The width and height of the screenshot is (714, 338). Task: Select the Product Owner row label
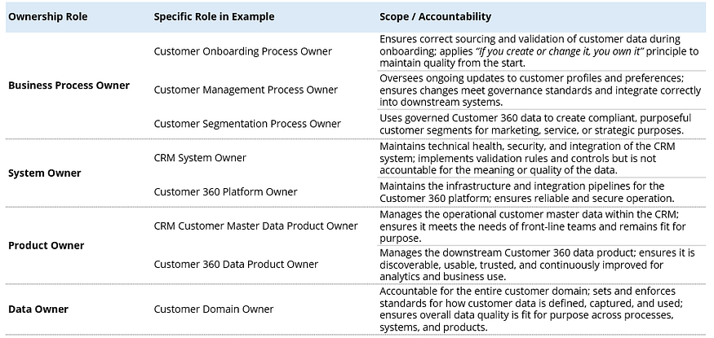click(x=47, y=245)
